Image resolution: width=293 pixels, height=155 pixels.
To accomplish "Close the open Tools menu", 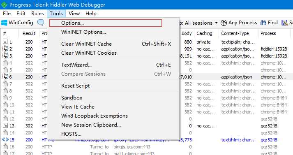I will pyautogui.click(x=56, y=14).
